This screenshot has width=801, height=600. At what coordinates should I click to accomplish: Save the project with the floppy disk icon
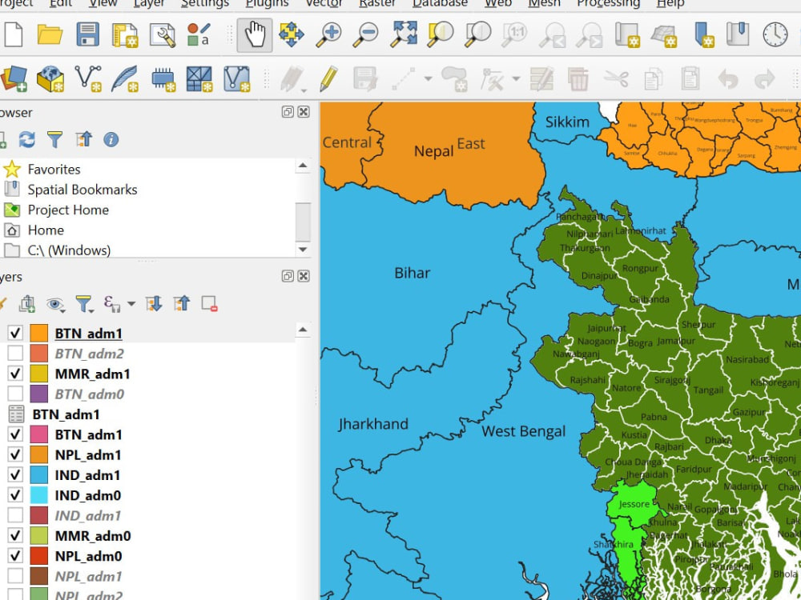87,34
